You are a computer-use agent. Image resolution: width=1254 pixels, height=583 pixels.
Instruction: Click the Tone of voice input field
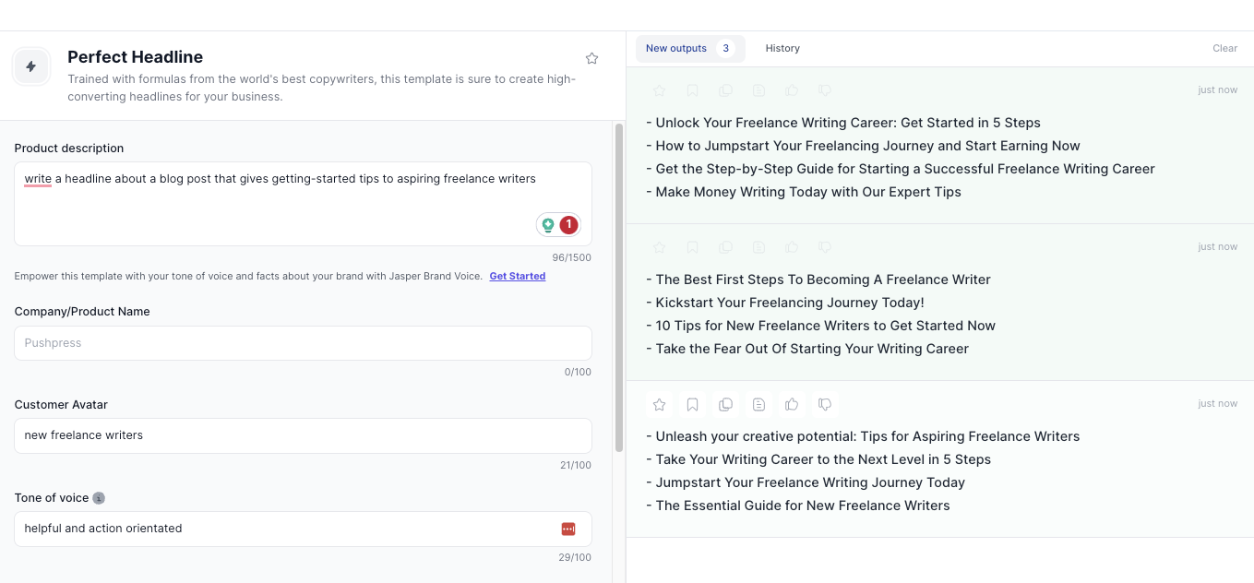(x=303, y=529)
